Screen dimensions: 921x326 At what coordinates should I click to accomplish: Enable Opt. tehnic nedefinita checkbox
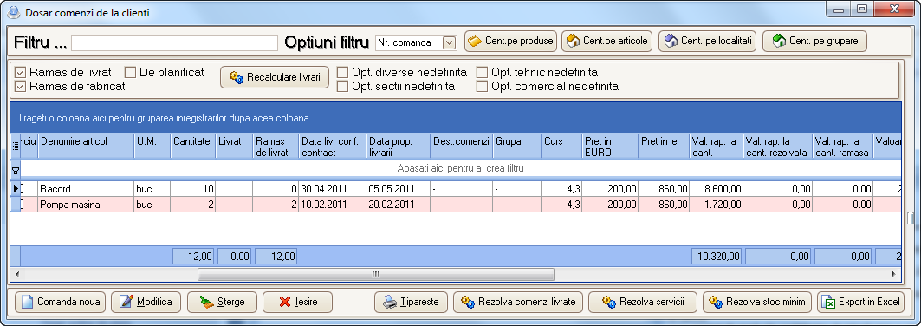pos(482,73)
